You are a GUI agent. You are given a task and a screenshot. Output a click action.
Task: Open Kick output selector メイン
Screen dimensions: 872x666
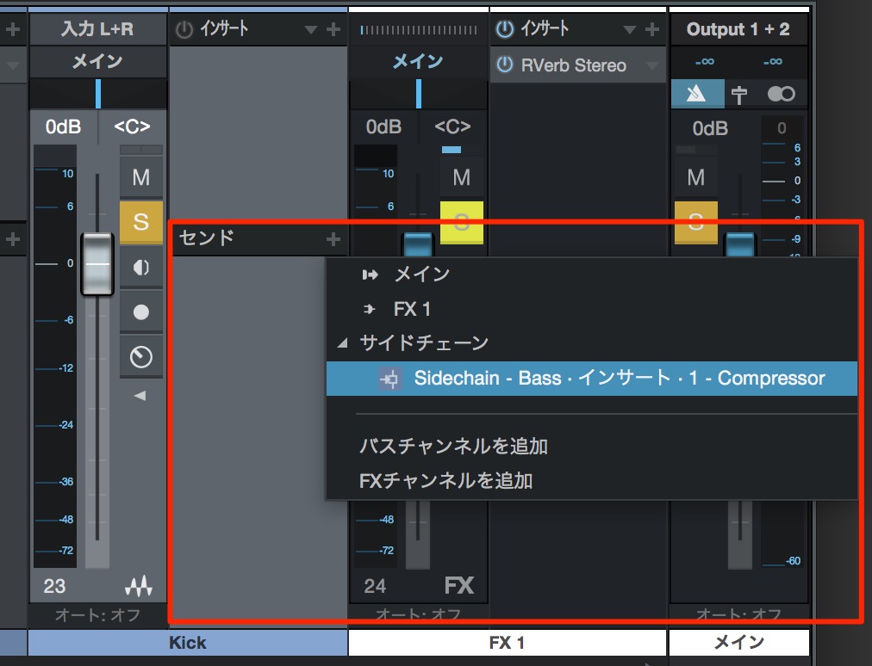click(97, 61)
